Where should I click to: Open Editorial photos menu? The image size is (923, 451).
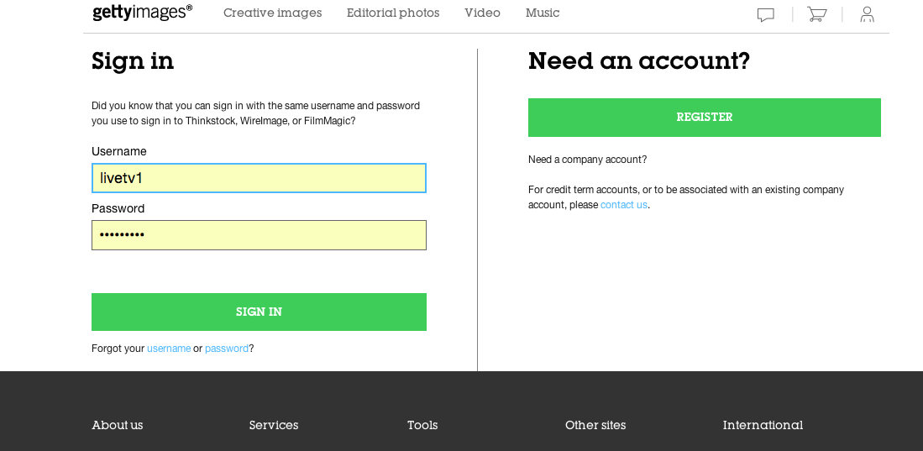coord(392,13)
